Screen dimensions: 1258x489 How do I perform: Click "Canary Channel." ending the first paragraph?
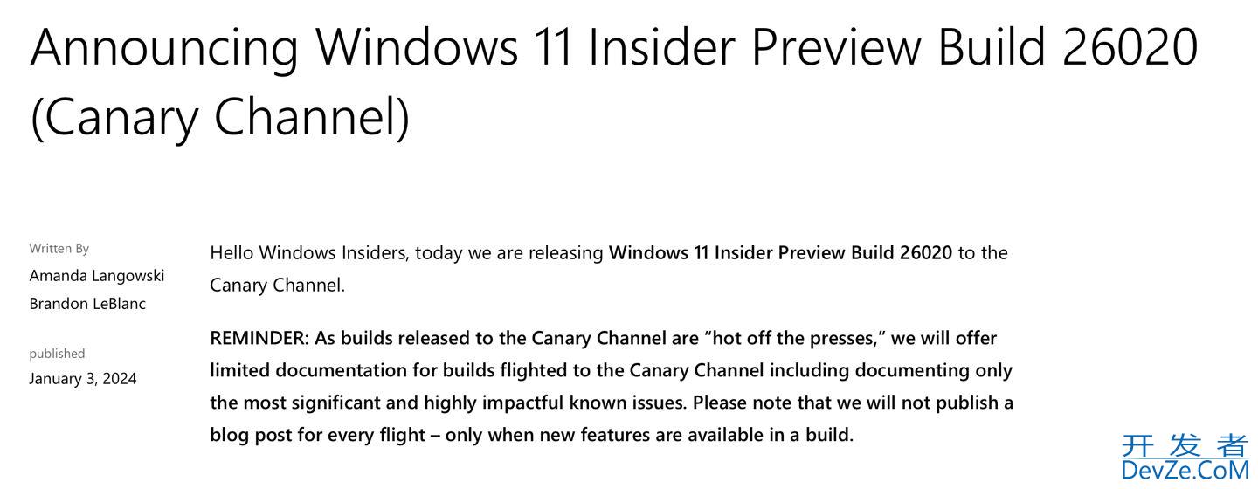277,286
